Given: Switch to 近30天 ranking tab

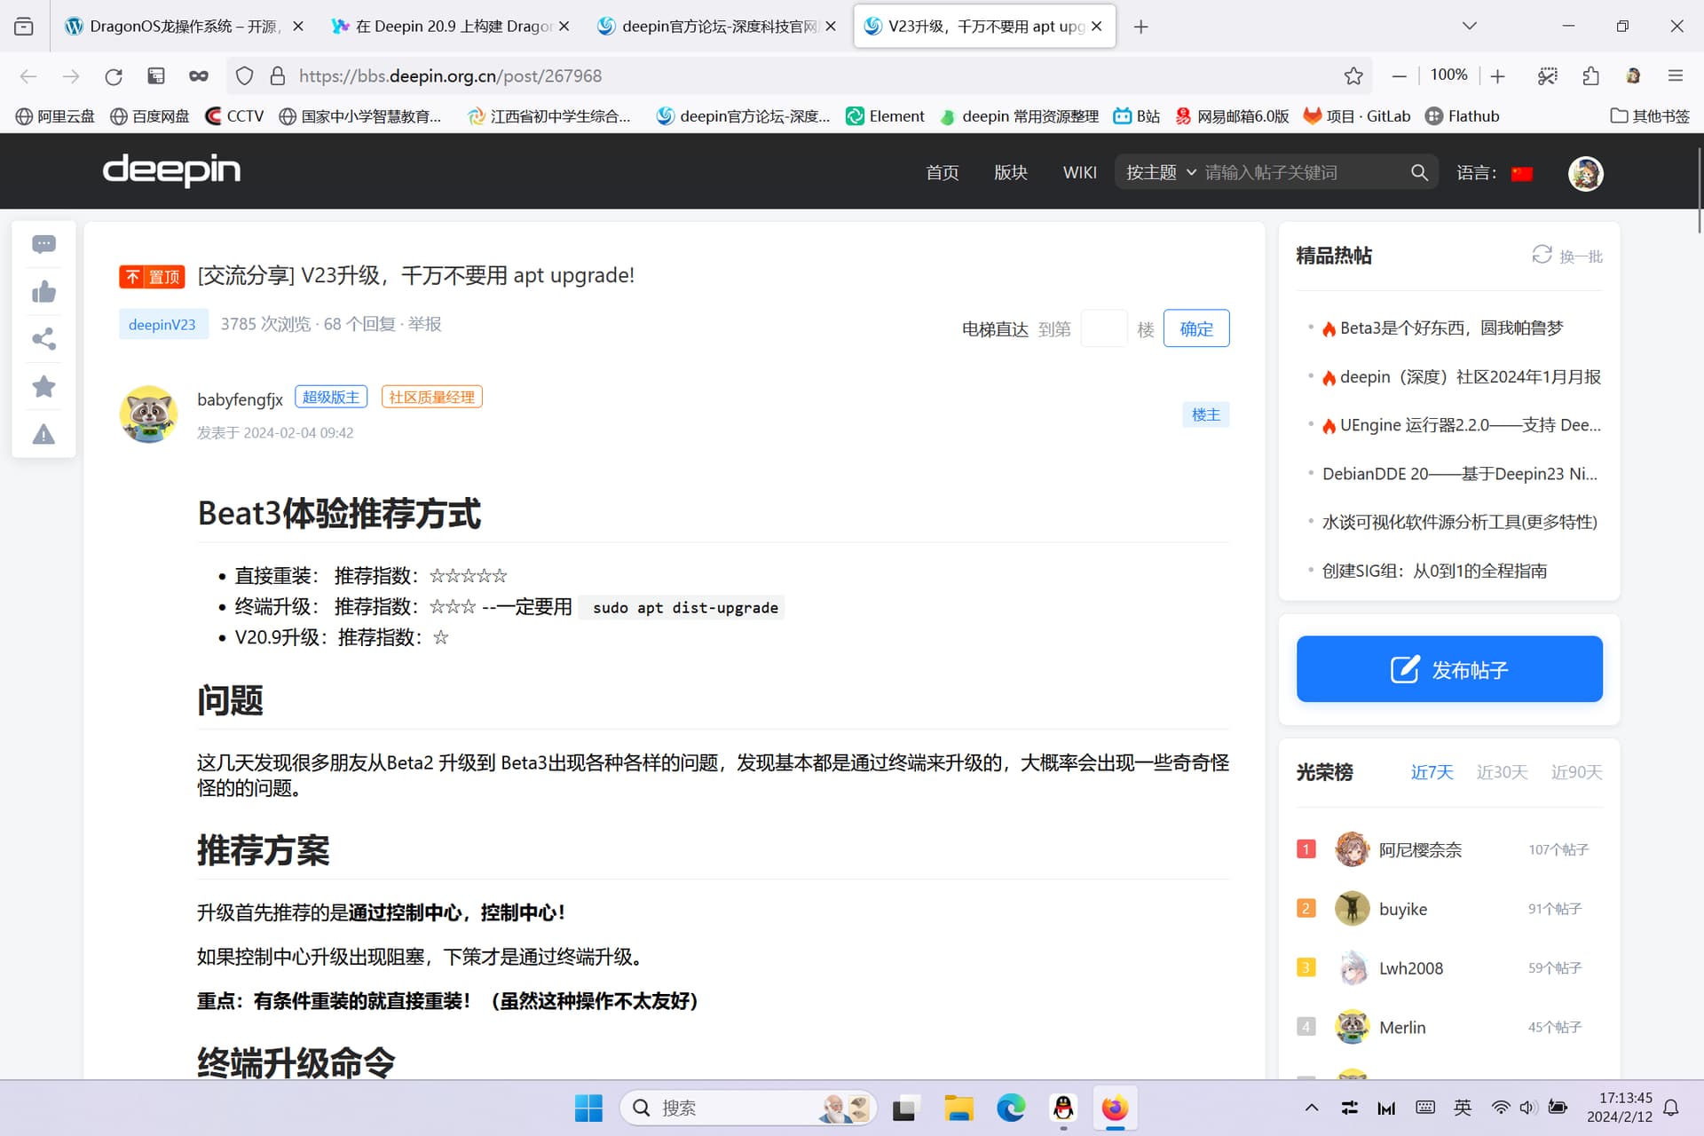Looking at the screenshot, I should tap(1502, 772).
